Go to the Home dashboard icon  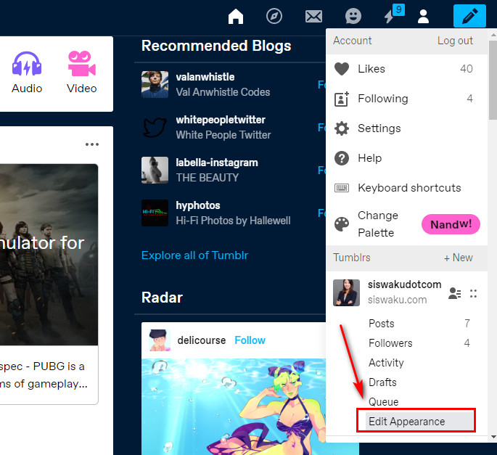tap(236, 16)
